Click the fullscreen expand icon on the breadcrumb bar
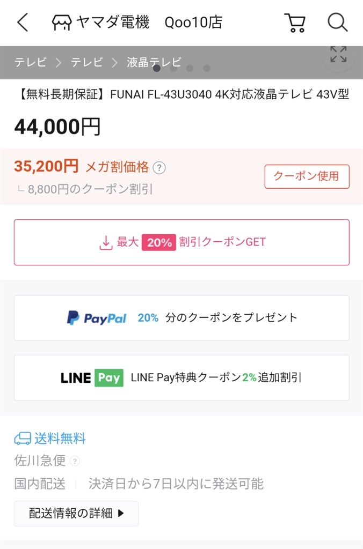363x549 pixels. [x=338, y=55]
